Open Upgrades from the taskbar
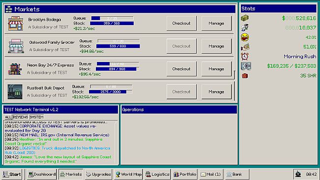The width and height of the screenshot is (320, 180). point(99,174)
